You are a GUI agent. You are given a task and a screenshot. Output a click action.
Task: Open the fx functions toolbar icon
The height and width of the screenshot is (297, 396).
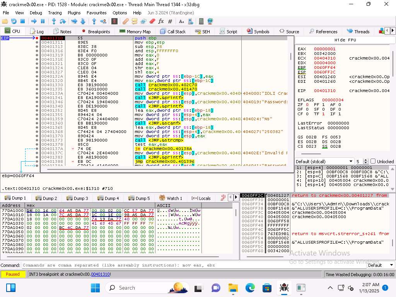click(161, 21)
